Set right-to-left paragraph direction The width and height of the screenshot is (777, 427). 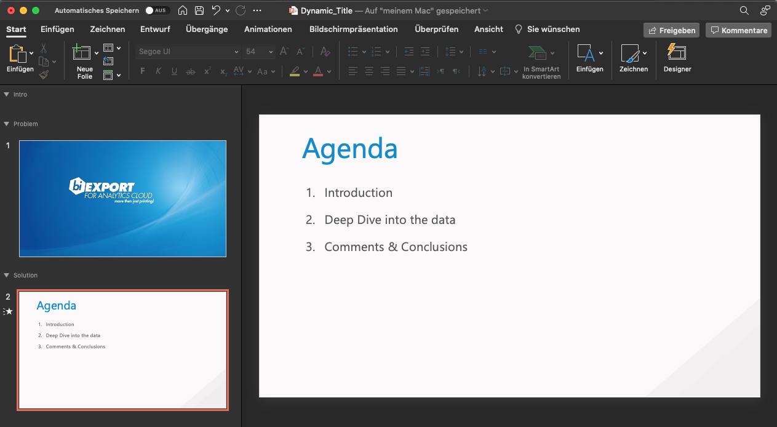[x=456, y=71]
